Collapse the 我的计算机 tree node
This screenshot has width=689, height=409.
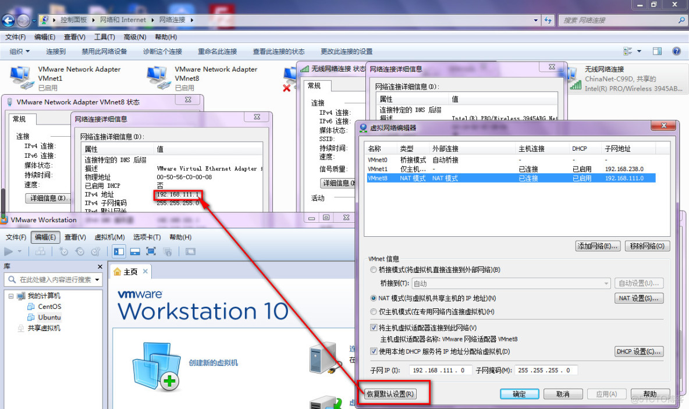[x=11, y=296]
